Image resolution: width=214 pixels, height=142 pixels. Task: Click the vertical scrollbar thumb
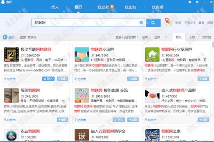coord(213,45)
